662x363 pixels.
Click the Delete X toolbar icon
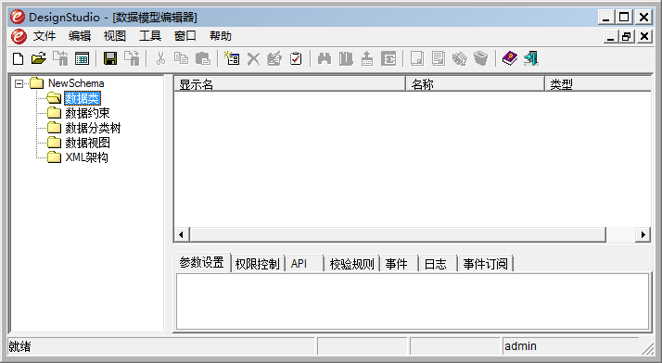(253, 59)
